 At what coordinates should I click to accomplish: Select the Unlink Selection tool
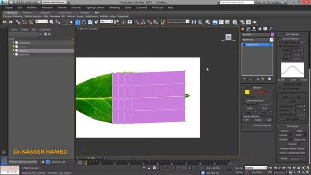tap(24, 22)
